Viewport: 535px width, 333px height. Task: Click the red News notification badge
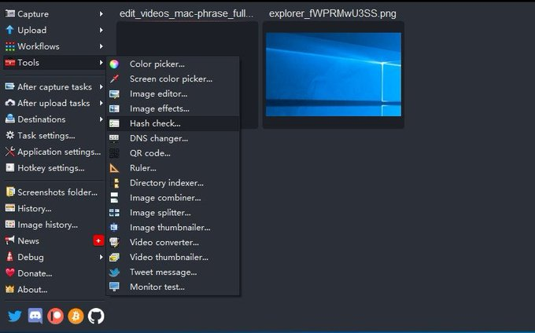pos(98,241)
